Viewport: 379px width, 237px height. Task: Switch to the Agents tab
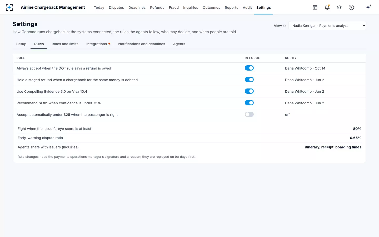coord(179,44)
